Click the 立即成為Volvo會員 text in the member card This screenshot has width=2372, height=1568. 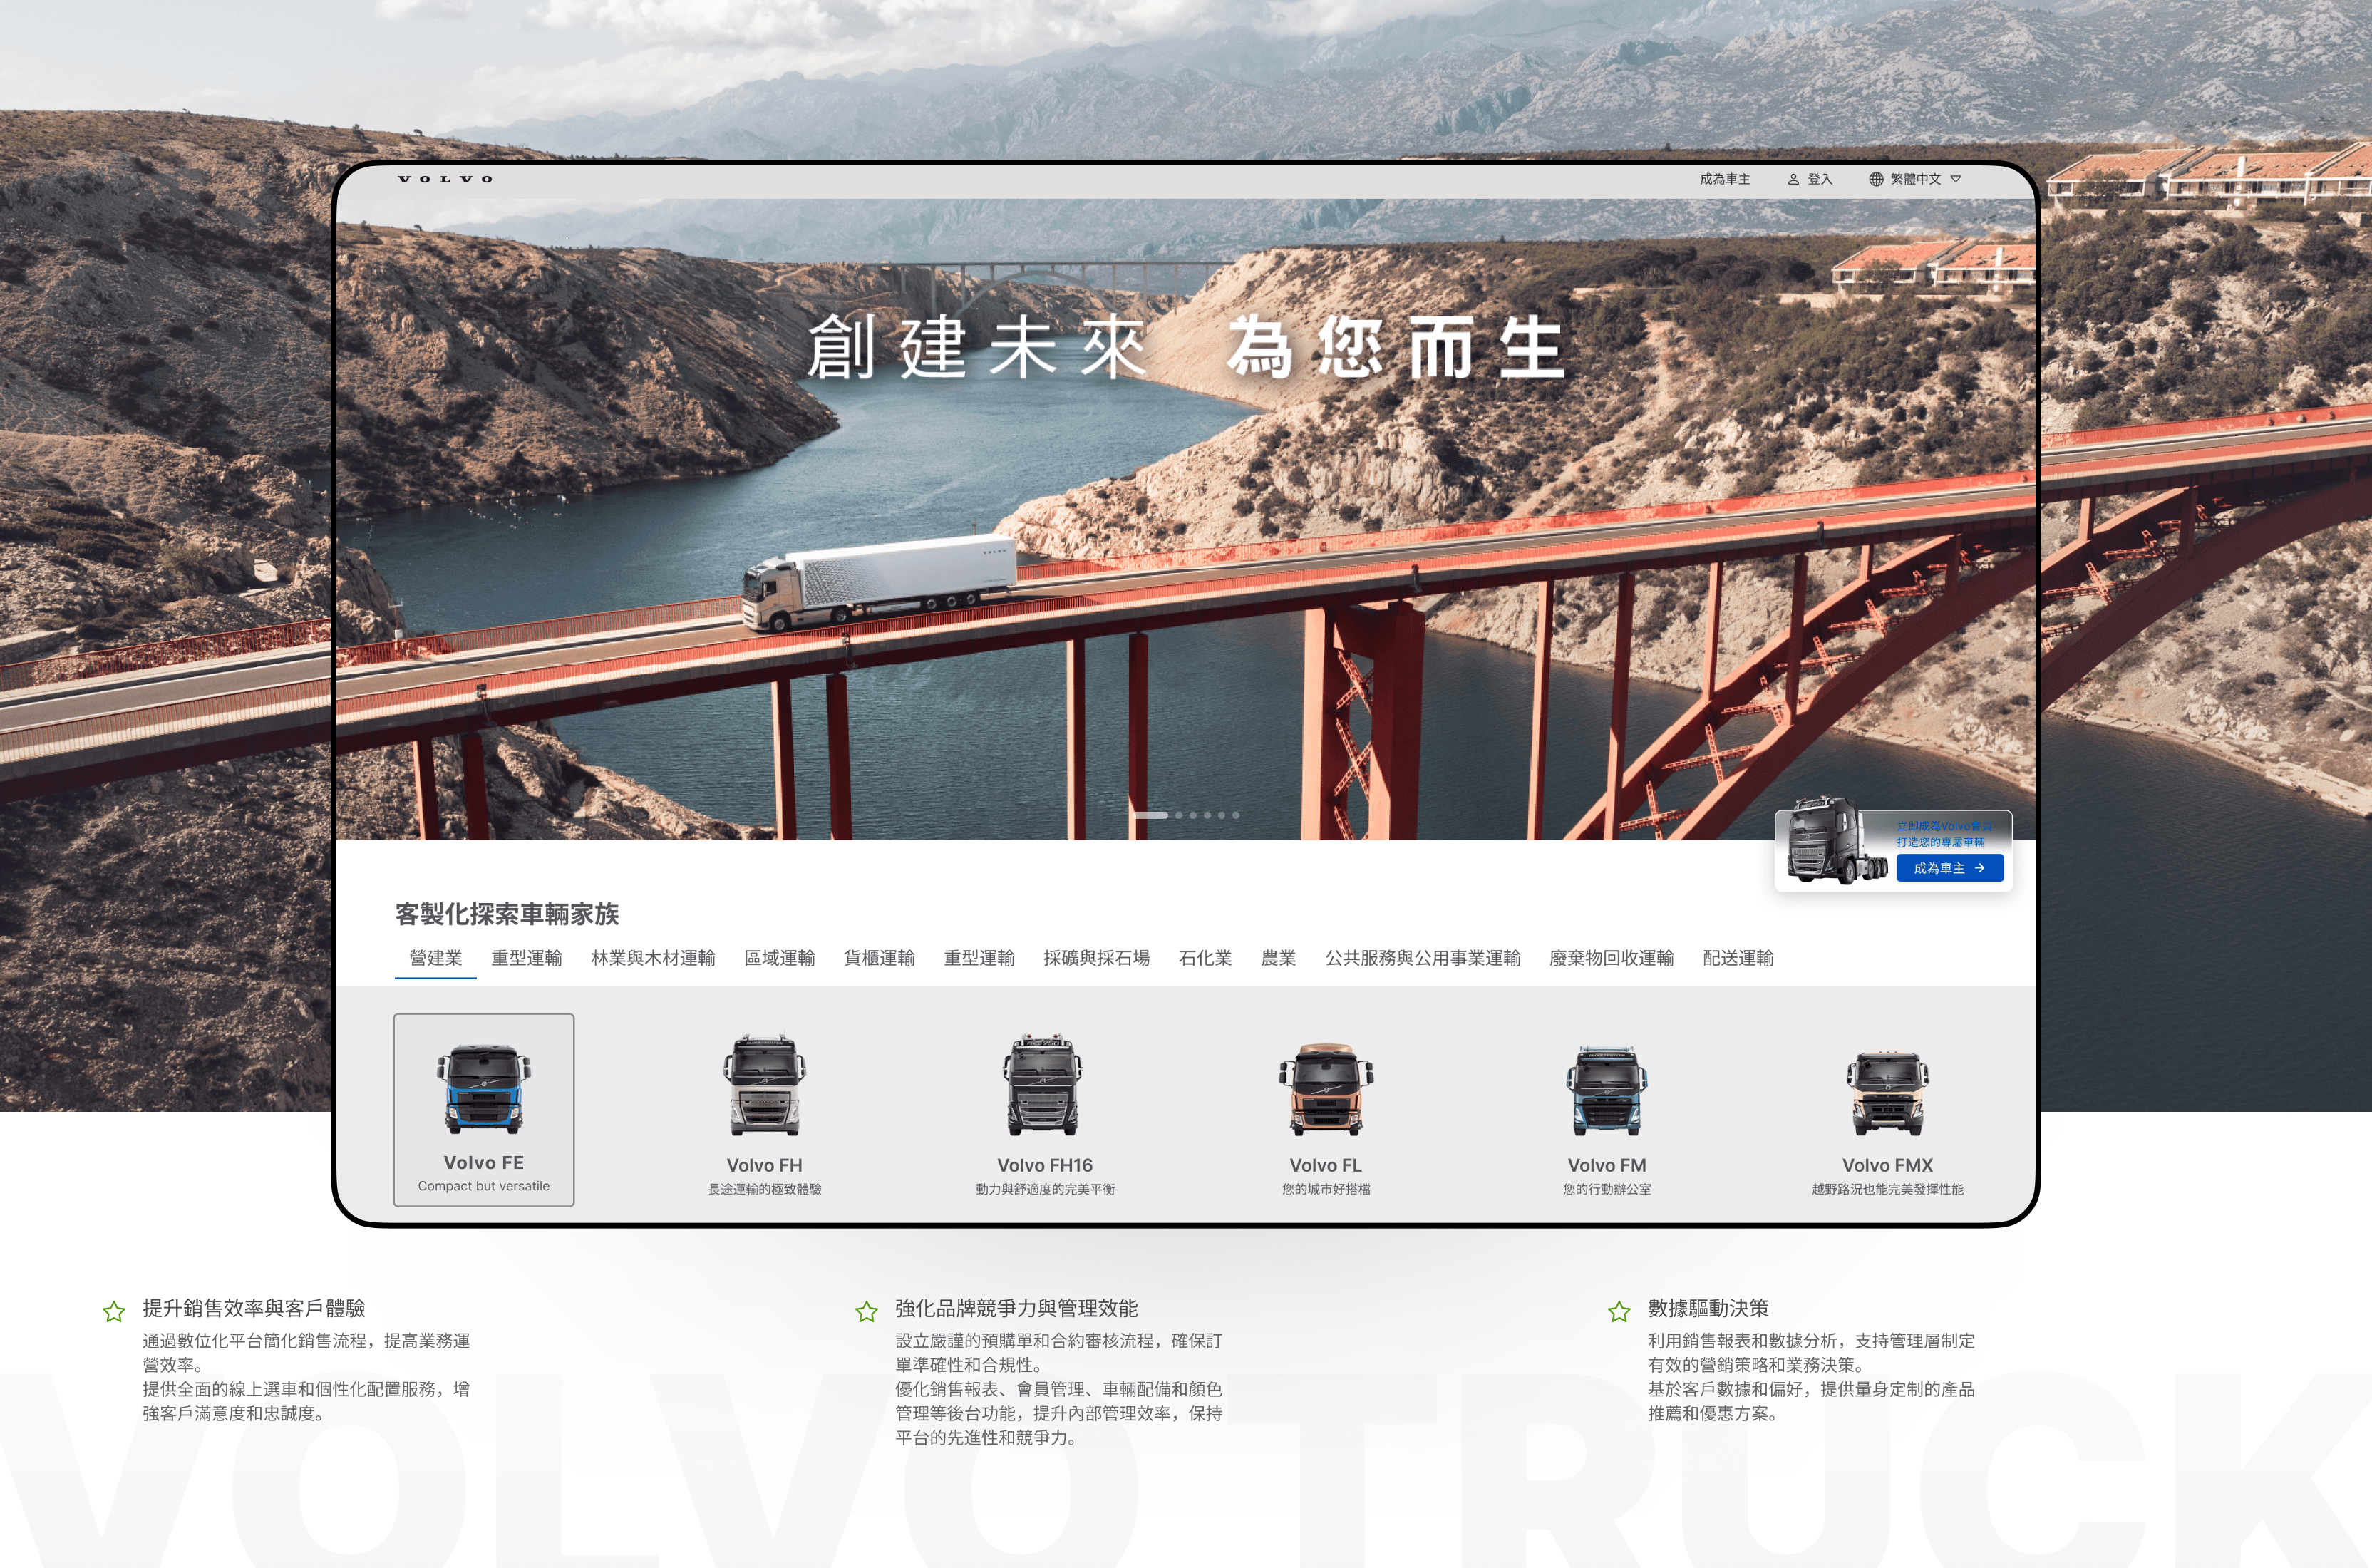tap(1945, 826)
